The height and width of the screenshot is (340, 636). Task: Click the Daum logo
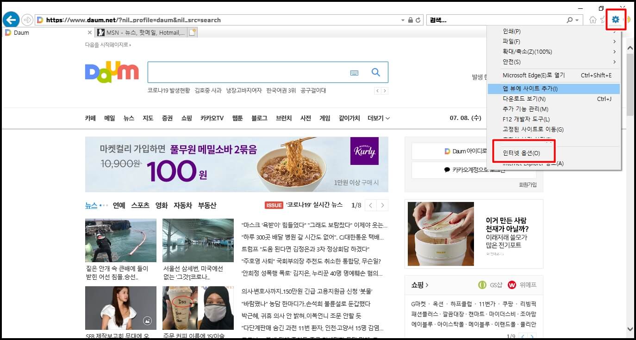112,72
